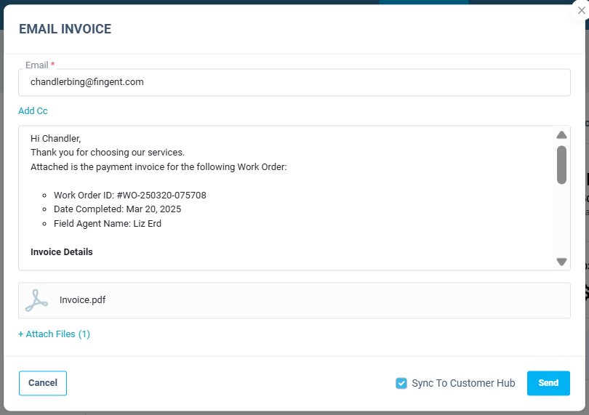Screen dimensions: 589x415
Task: Click the bold Invoice Details heading
Action: click(x=62, y=252)
